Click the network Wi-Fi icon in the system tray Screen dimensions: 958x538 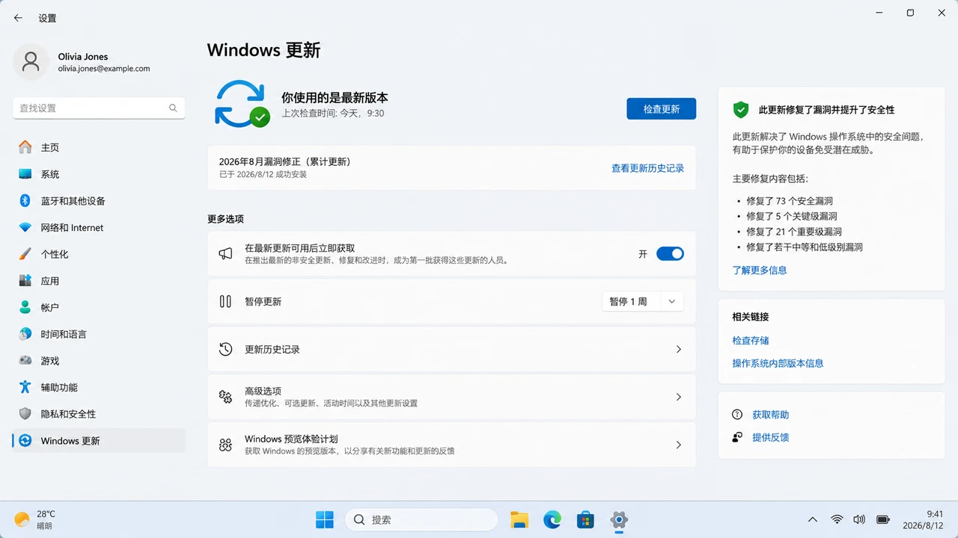click(x=837, y=519)
